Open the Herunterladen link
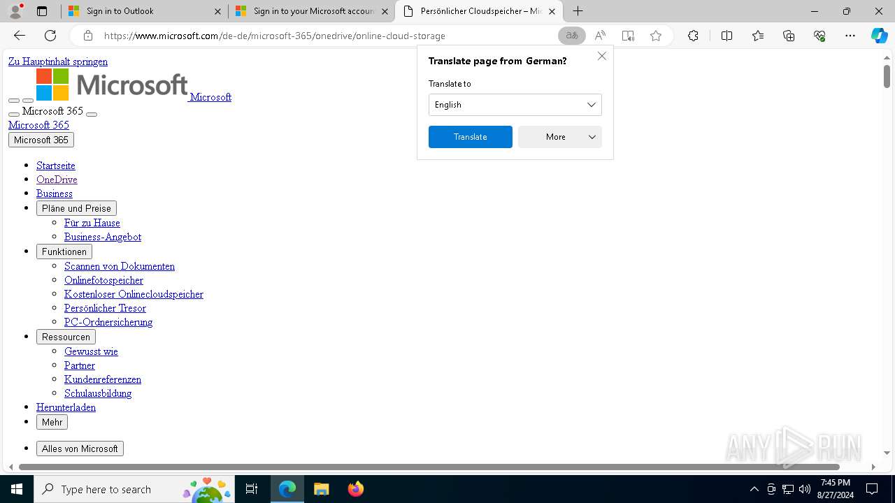The width and height of the screenshot is (895, 503). [66, 407]
